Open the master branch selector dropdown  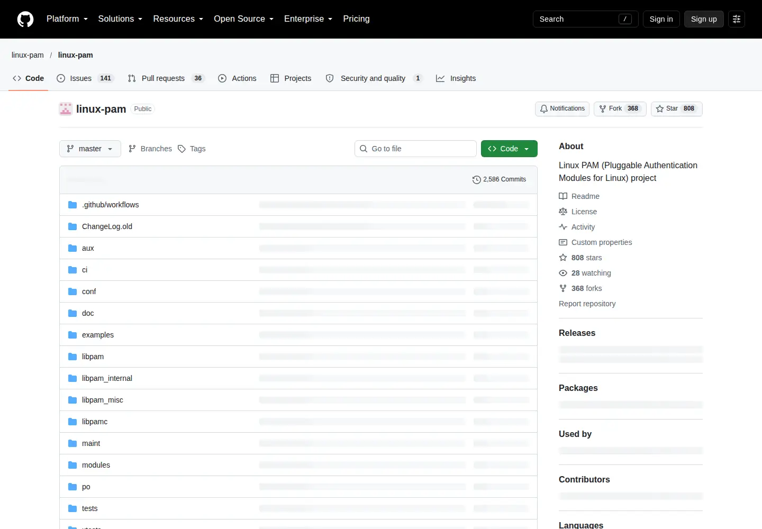tap(90, 149)
